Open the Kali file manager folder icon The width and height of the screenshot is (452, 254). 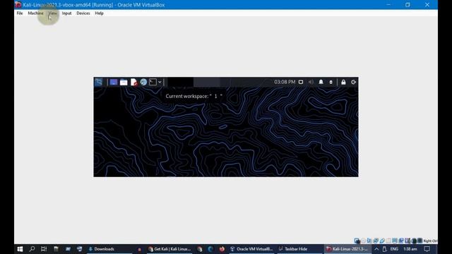[x=124, y=82]
